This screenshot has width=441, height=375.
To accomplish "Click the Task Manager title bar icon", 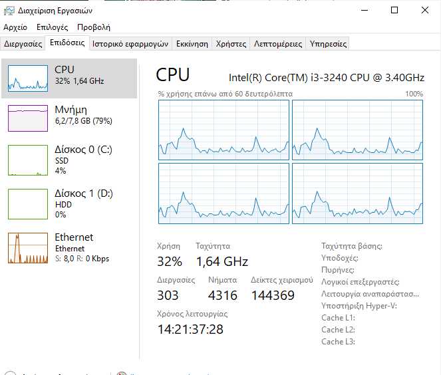I will tap(9, 11).
